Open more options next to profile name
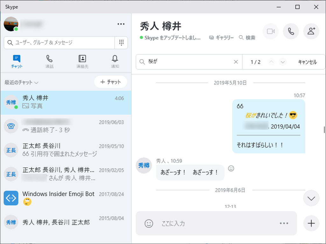 click(x=121, y=24)
